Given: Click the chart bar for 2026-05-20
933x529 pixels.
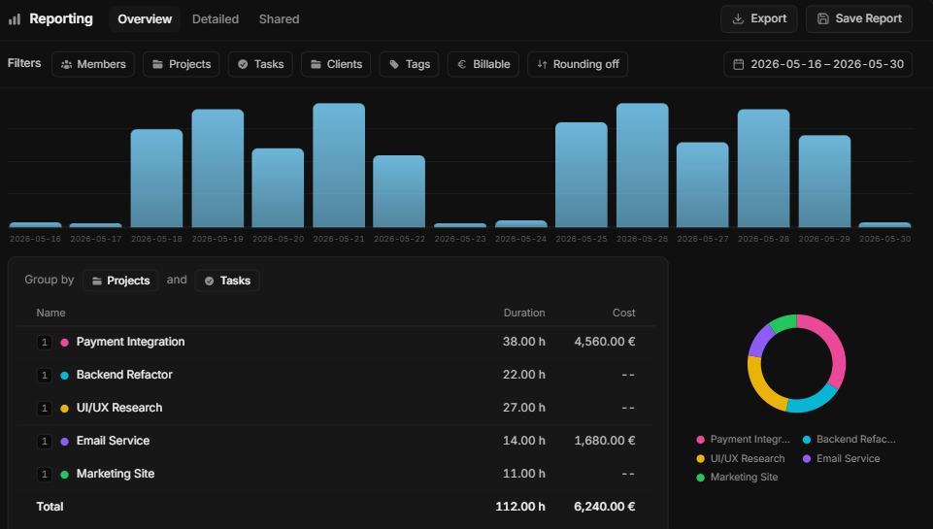Looking at the screenshot, I should pyautogui.click(x=278, y=188).
